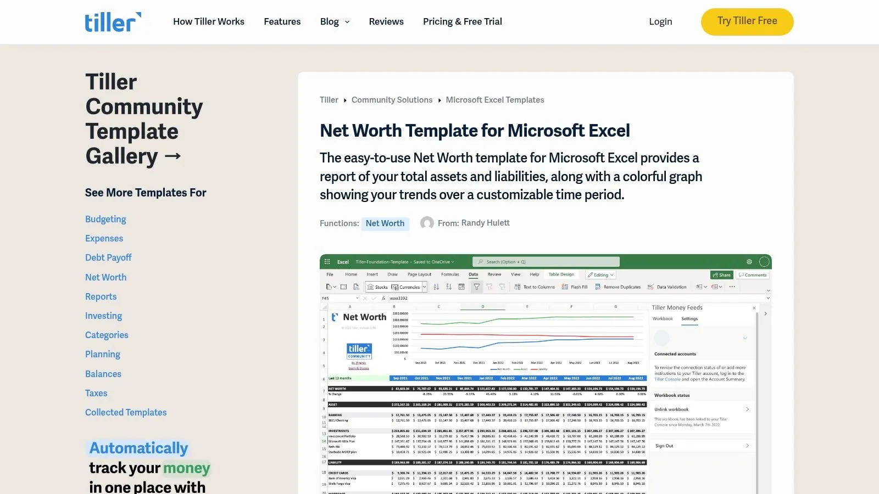Click the Tiller logo in header

[x=113, y=22]
